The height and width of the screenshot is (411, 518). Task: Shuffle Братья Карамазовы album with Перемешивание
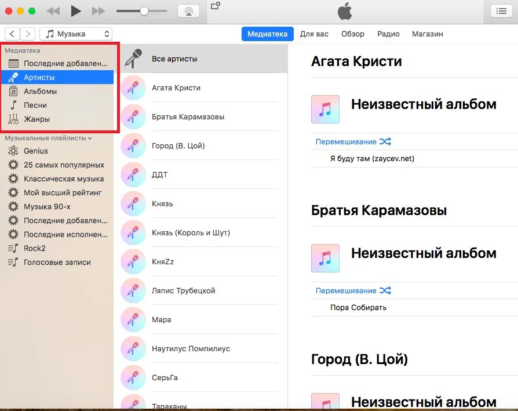353,291
